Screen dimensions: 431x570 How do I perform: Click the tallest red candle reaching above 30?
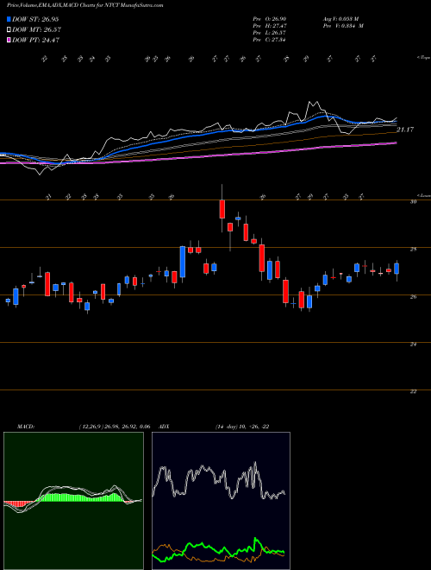[x=222, y=209]
